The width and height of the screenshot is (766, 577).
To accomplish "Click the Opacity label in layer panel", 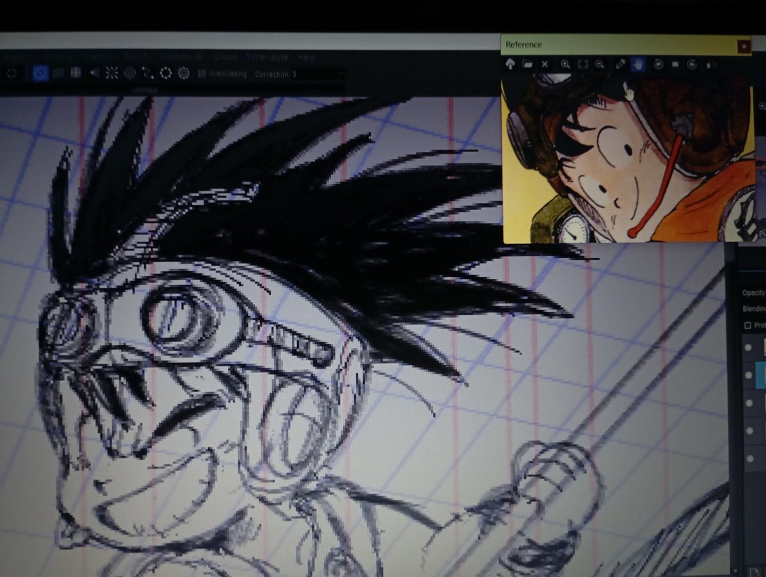I will tap(753, 292).
